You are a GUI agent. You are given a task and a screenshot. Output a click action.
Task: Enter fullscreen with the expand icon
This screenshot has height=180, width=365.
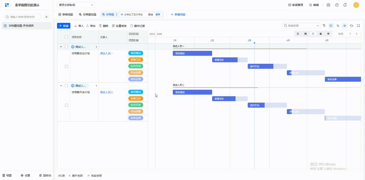coord(358,26)
